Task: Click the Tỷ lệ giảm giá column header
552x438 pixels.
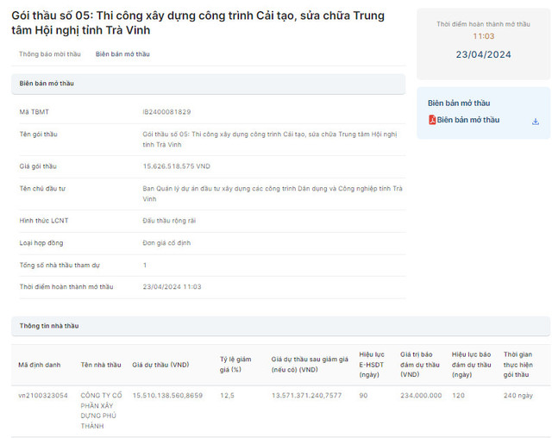Action: (x=235, y=364)
